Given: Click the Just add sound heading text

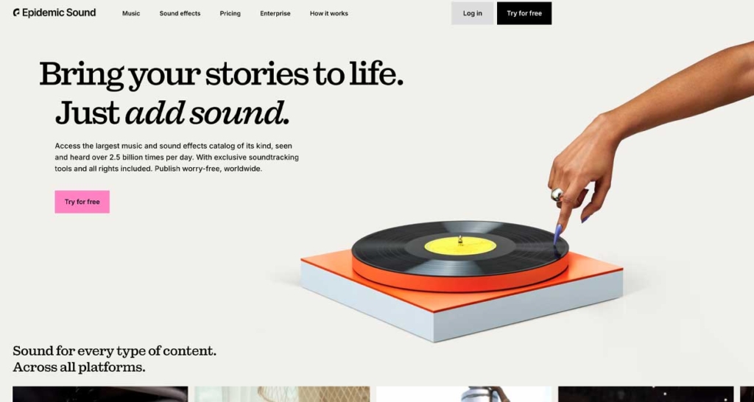Looking at the screenshot, I should pyautogui.click(x=172, y=113).
